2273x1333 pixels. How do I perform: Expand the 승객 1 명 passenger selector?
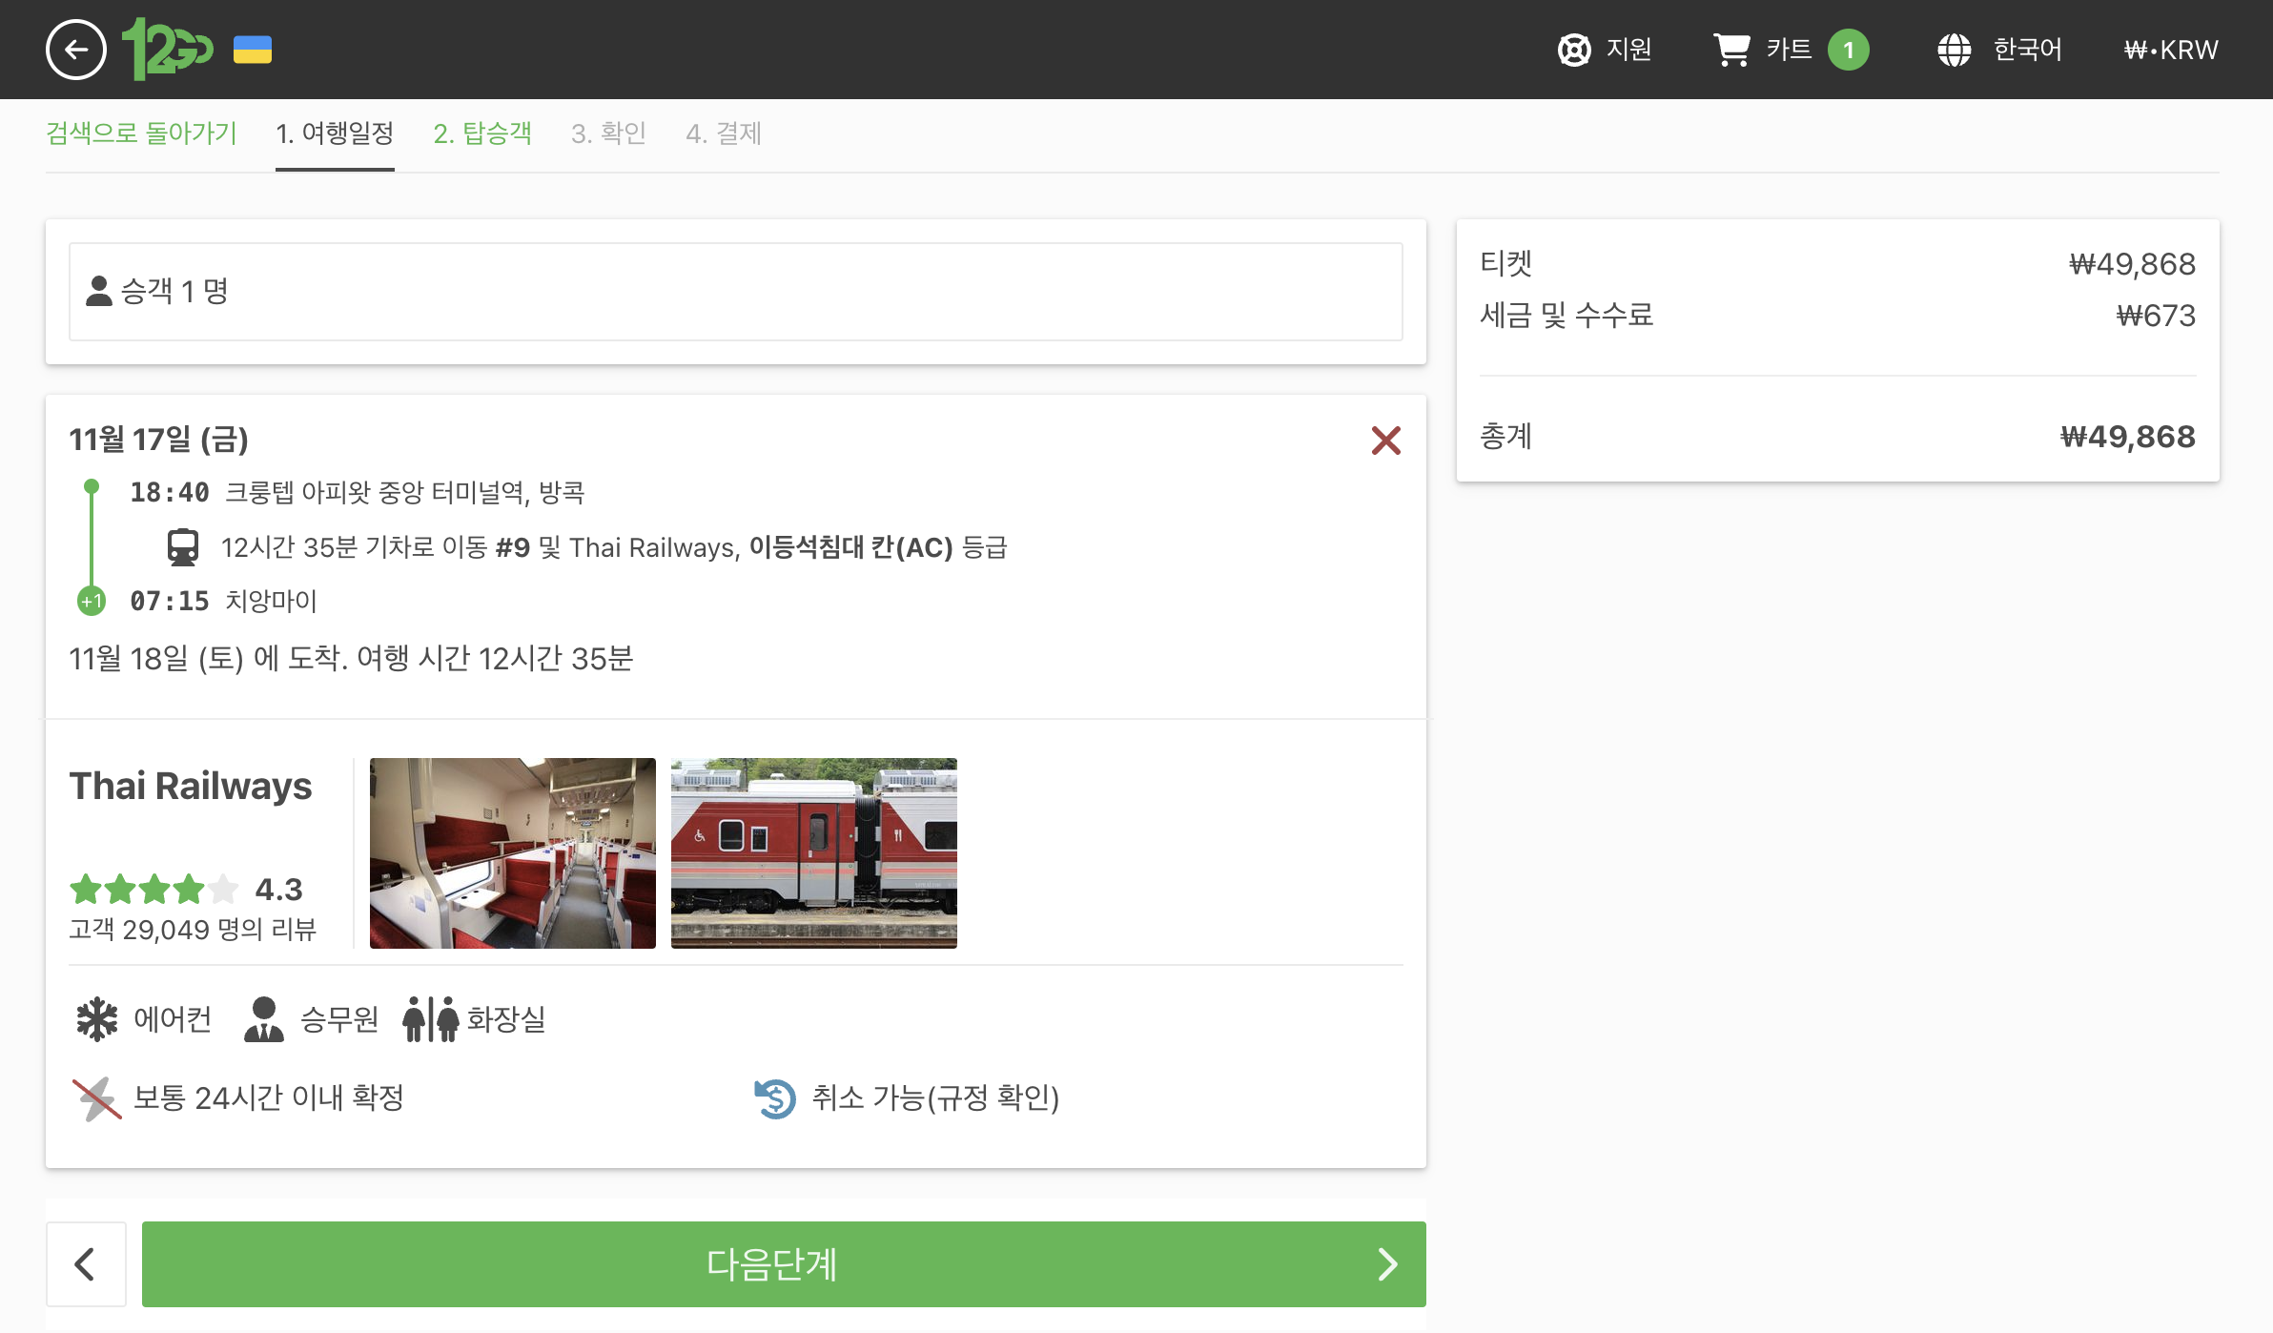point(736,292)
